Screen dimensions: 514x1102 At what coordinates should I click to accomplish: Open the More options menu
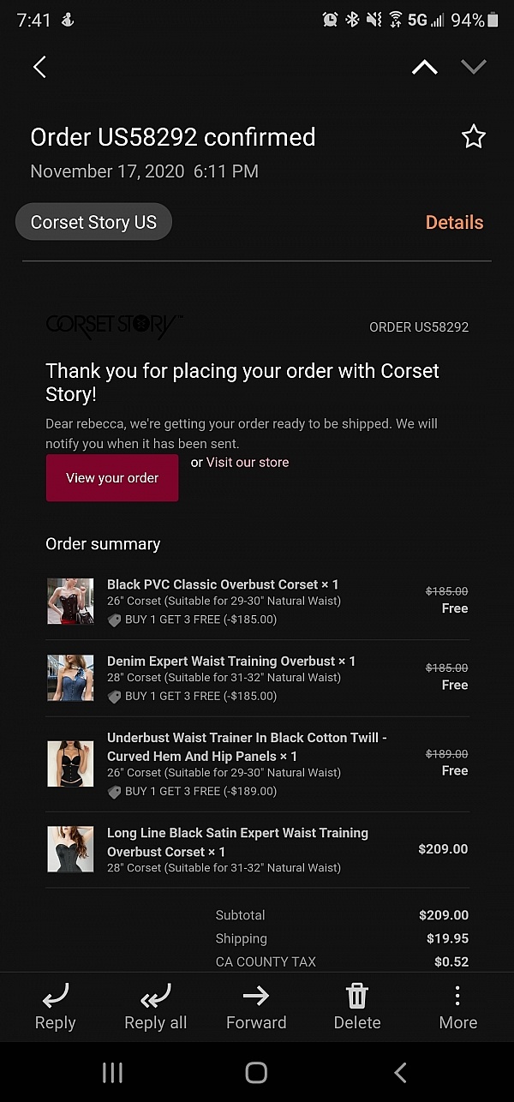457,1007
